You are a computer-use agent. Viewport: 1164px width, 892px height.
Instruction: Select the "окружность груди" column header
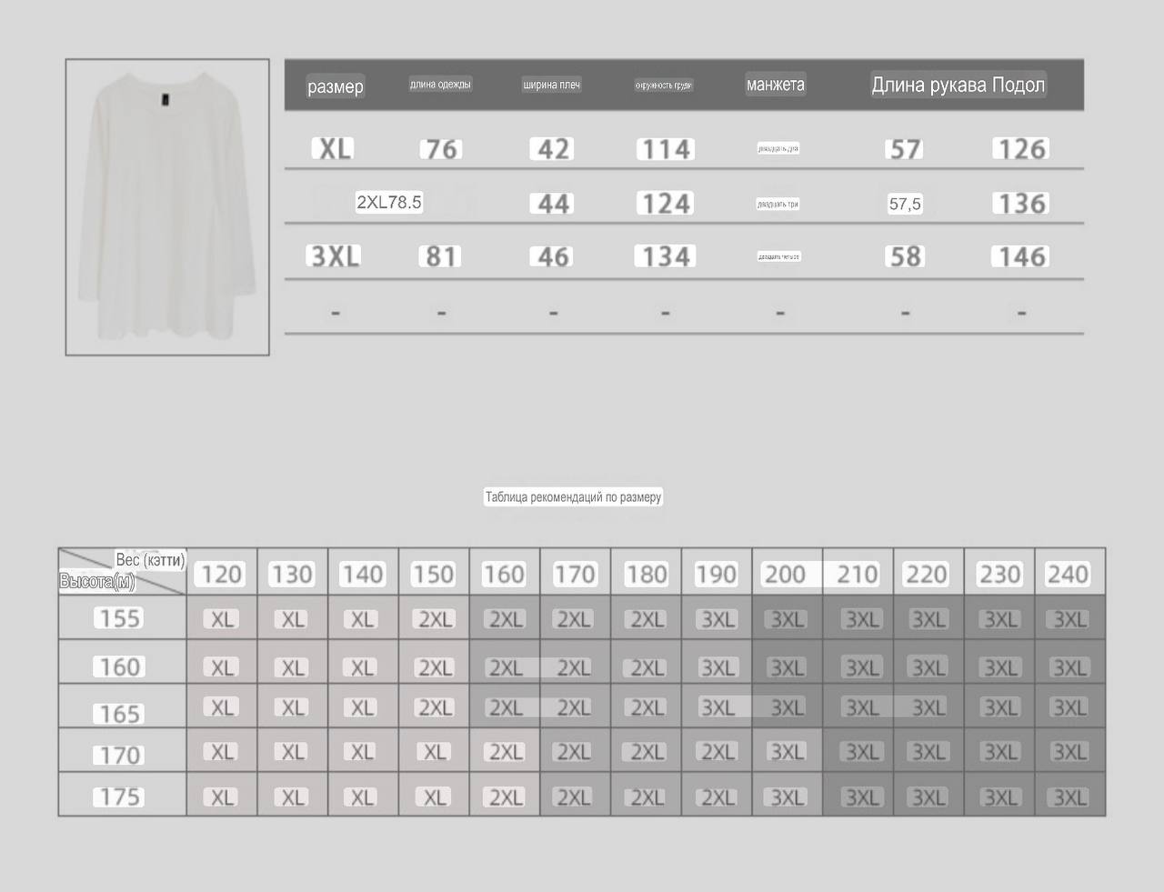click(664, 85)
